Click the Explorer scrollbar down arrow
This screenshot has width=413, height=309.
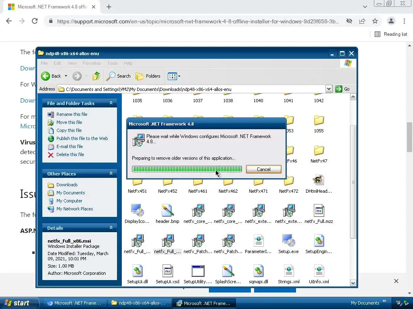353,283
